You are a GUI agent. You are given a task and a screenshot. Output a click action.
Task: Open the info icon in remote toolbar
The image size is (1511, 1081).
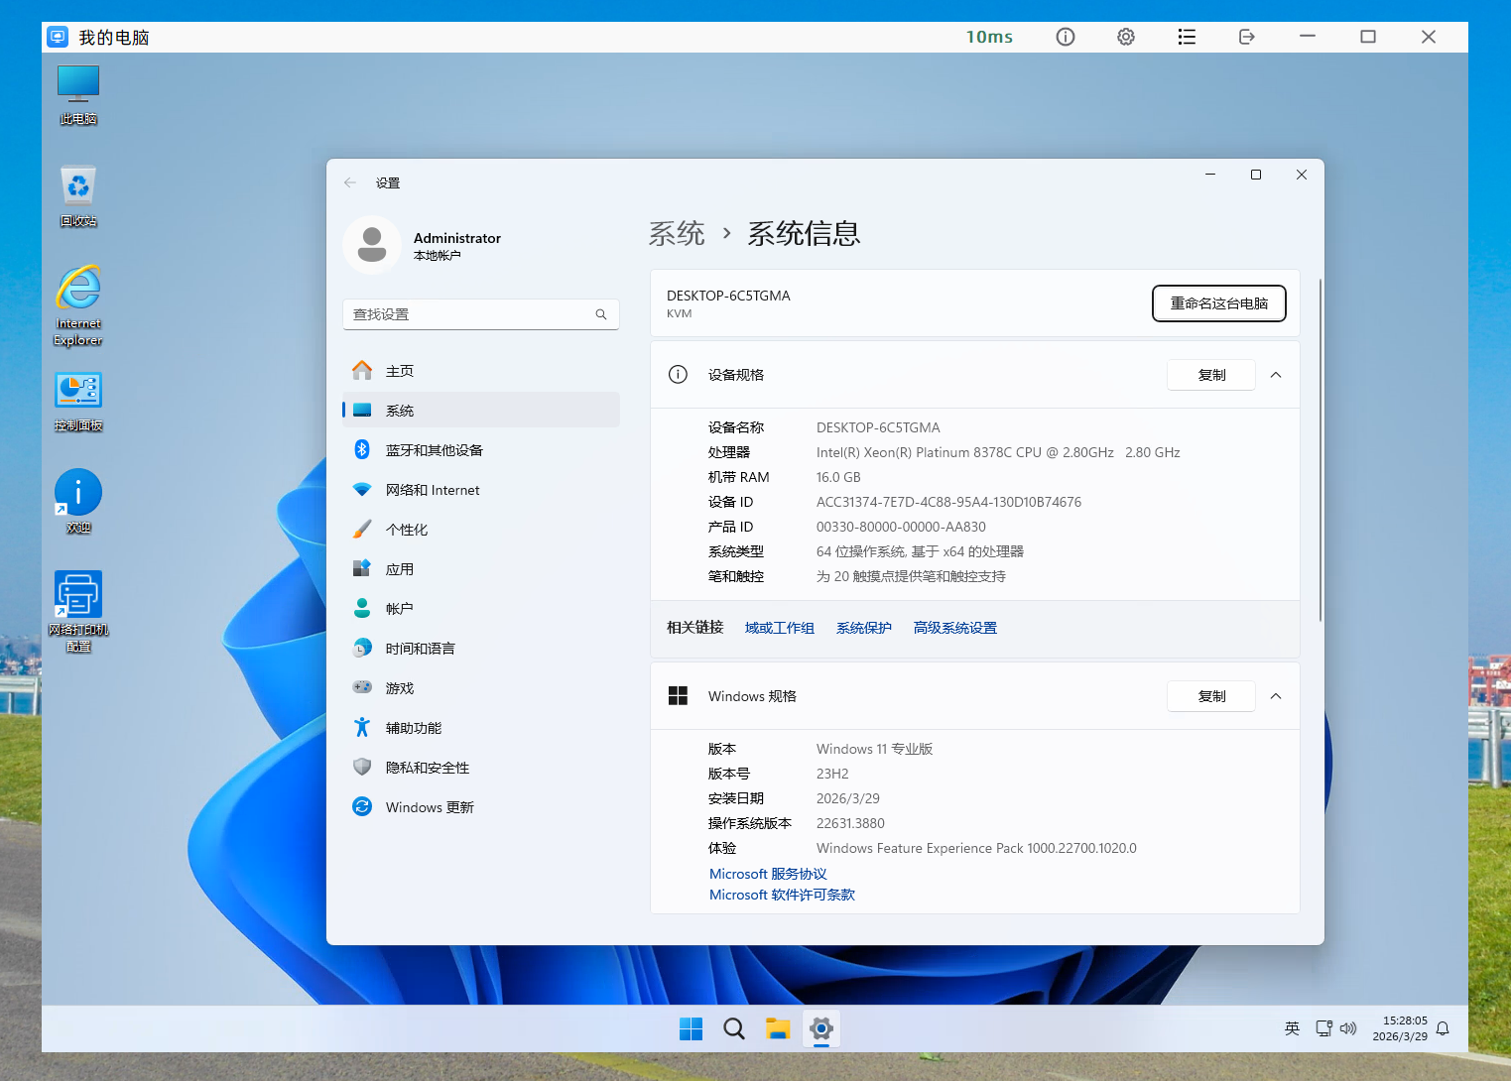point(1066,37)
